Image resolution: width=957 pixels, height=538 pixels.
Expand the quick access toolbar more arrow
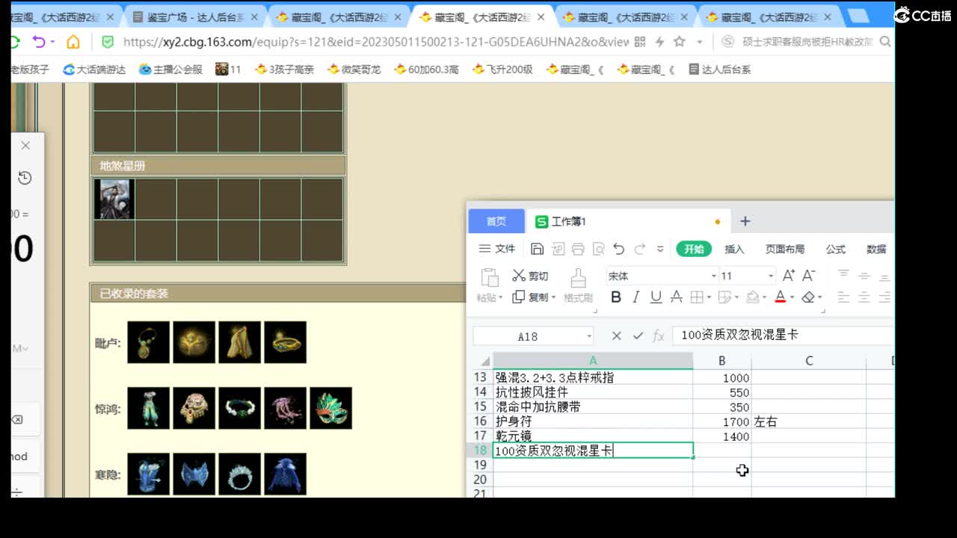(x=660, y=250)
